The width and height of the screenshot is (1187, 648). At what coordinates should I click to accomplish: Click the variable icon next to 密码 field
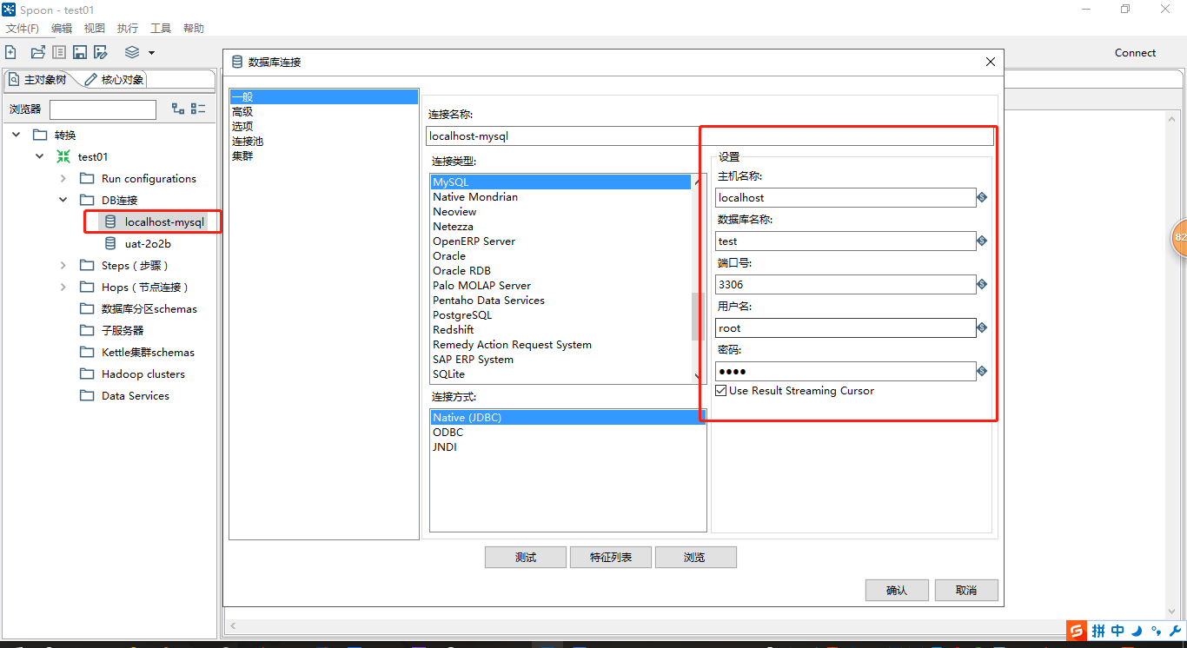pyautogui.click(x=982, y=371)
